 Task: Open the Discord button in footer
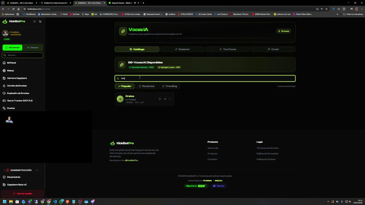click(x=218, y=186)
